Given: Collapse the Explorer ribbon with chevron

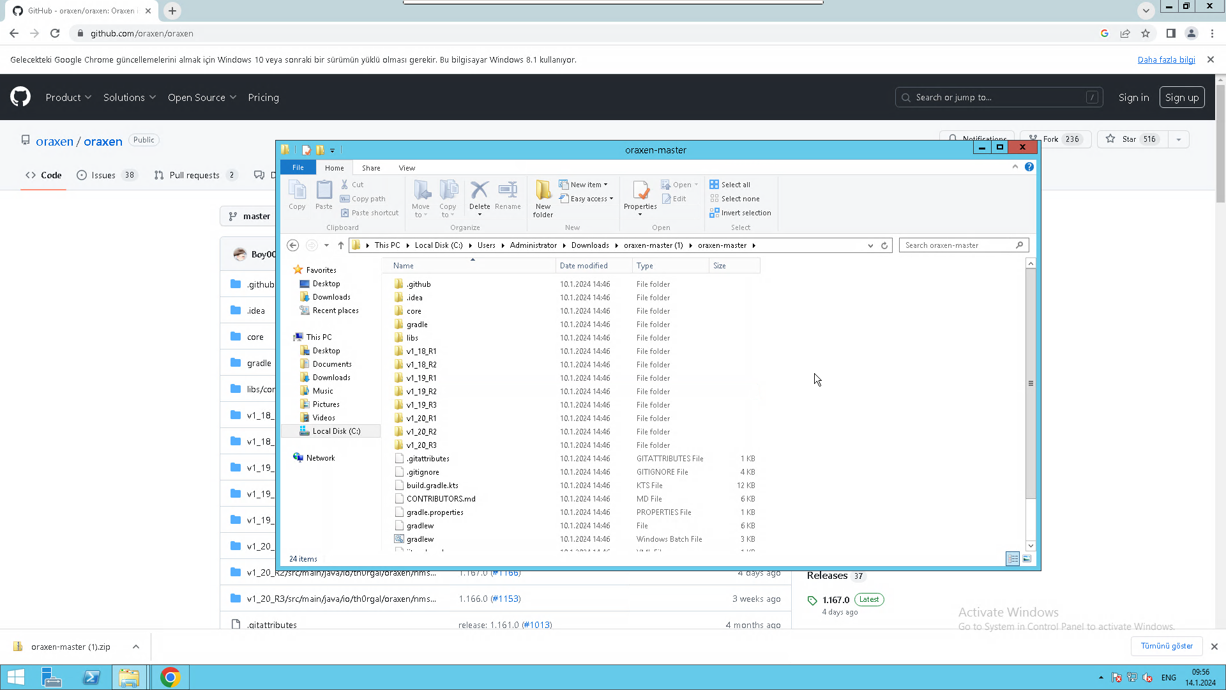Looking at the screenshot, I should click(1015, 167).
